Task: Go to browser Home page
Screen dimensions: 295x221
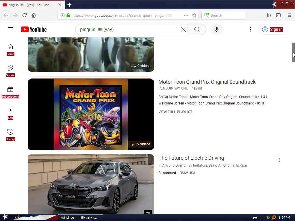Action: pos(34,15)
